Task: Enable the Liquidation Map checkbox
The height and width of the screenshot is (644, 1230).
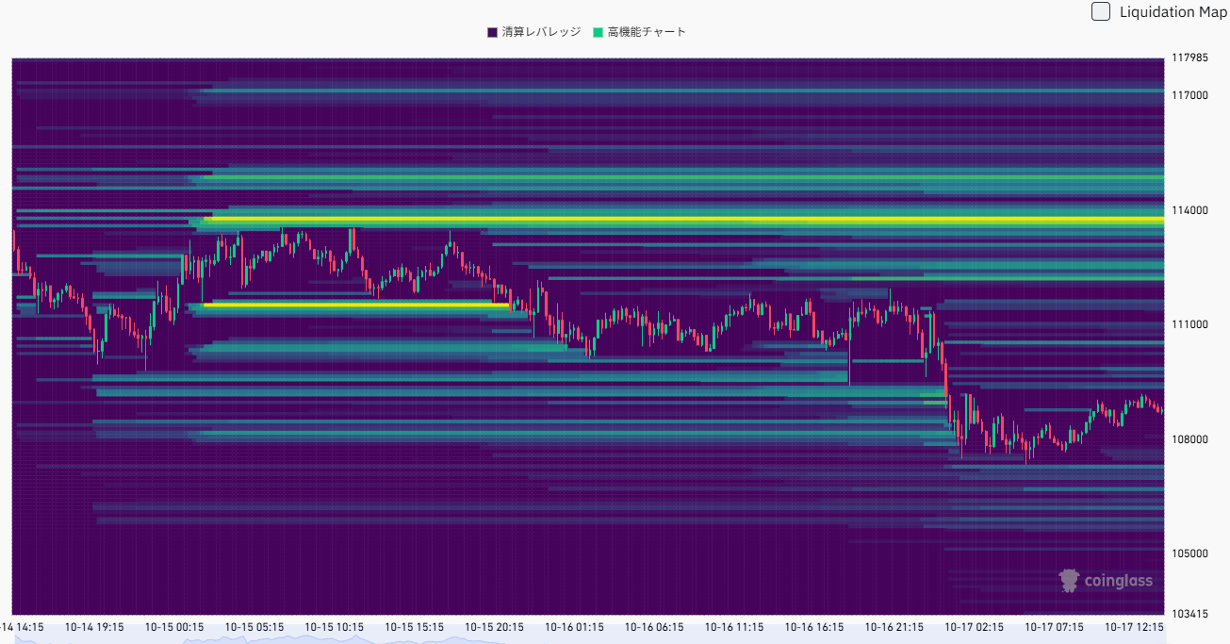Action: [1101, 11]
